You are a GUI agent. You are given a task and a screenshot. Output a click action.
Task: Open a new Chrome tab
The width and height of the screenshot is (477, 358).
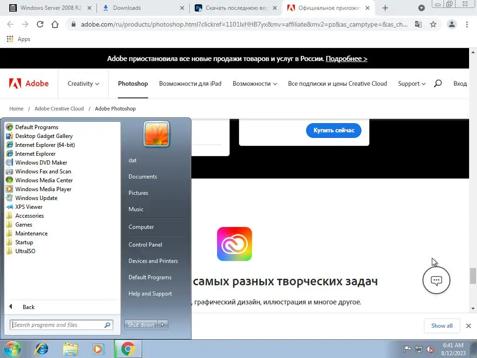[385, 8]
